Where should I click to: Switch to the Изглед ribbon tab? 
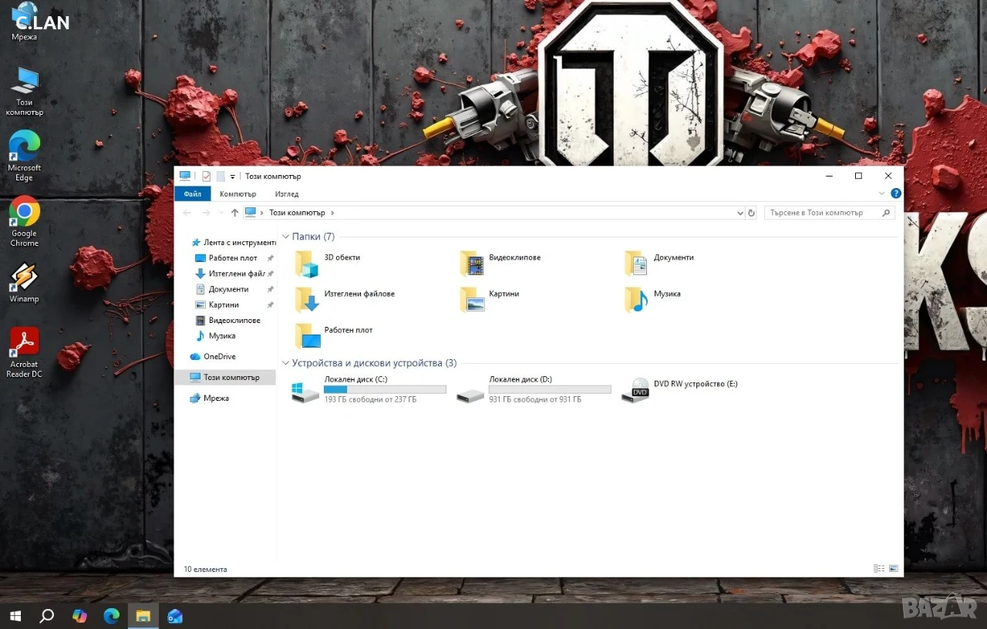pyautogui.click(x=287, y=194)
